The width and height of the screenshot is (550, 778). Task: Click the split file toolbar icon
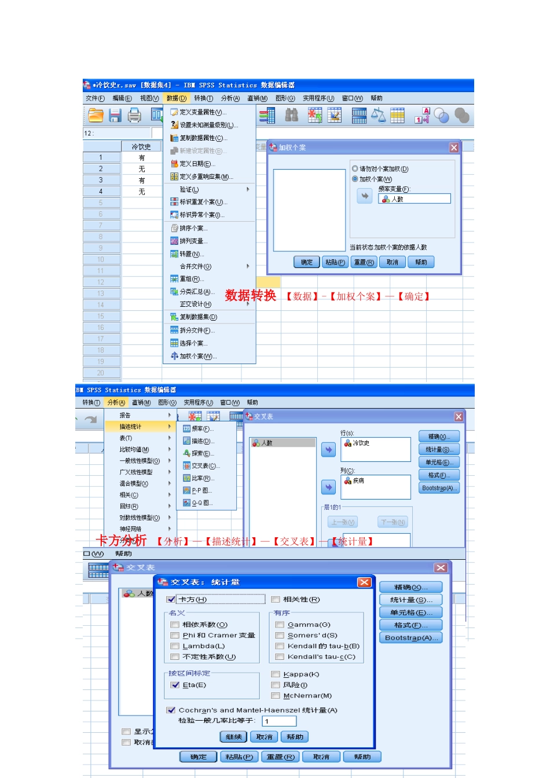(359, 116)
